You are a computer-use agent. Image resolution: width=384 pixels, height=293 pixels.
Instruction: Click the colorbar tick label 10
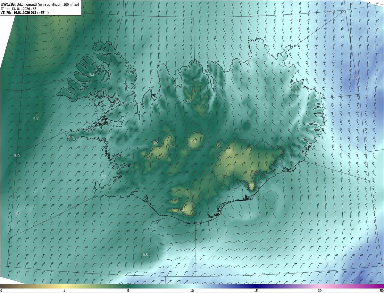coord(192,291)
